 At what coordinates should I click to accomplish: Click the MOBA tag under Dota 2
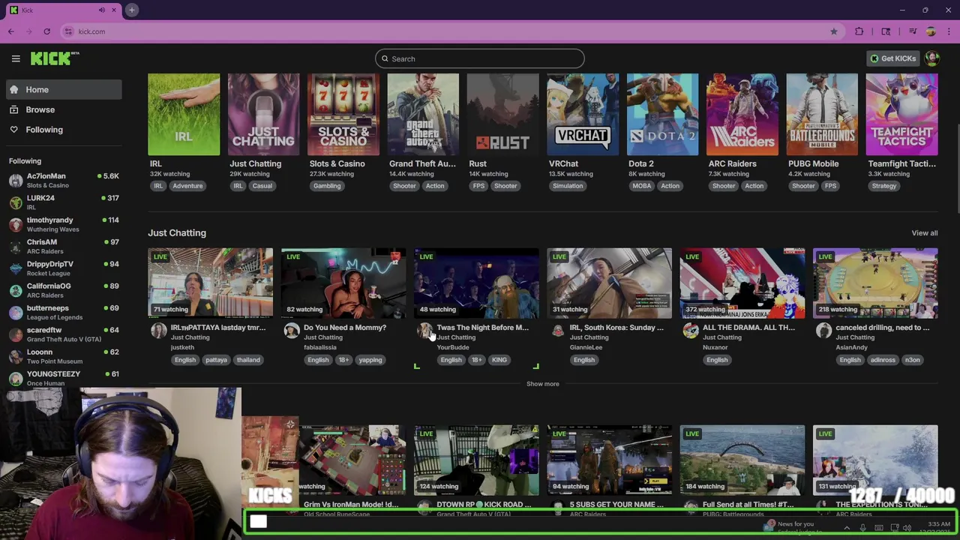(641, 186)
